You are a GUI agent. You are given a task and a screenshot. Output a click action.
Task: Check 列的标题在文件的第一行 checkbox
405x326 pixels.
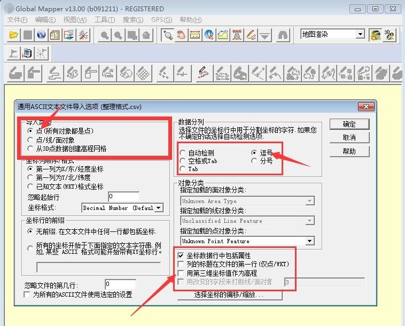tap(181, 264)
